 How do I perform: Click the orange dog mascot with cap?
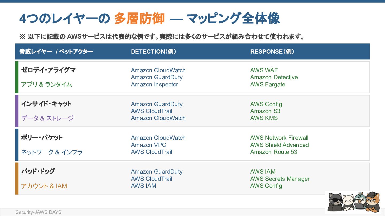(x=372, y=201)
